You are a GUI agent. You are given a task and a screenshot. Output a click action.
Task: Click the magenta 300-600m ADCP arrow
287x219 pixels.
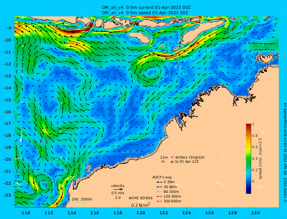(159, 201)
